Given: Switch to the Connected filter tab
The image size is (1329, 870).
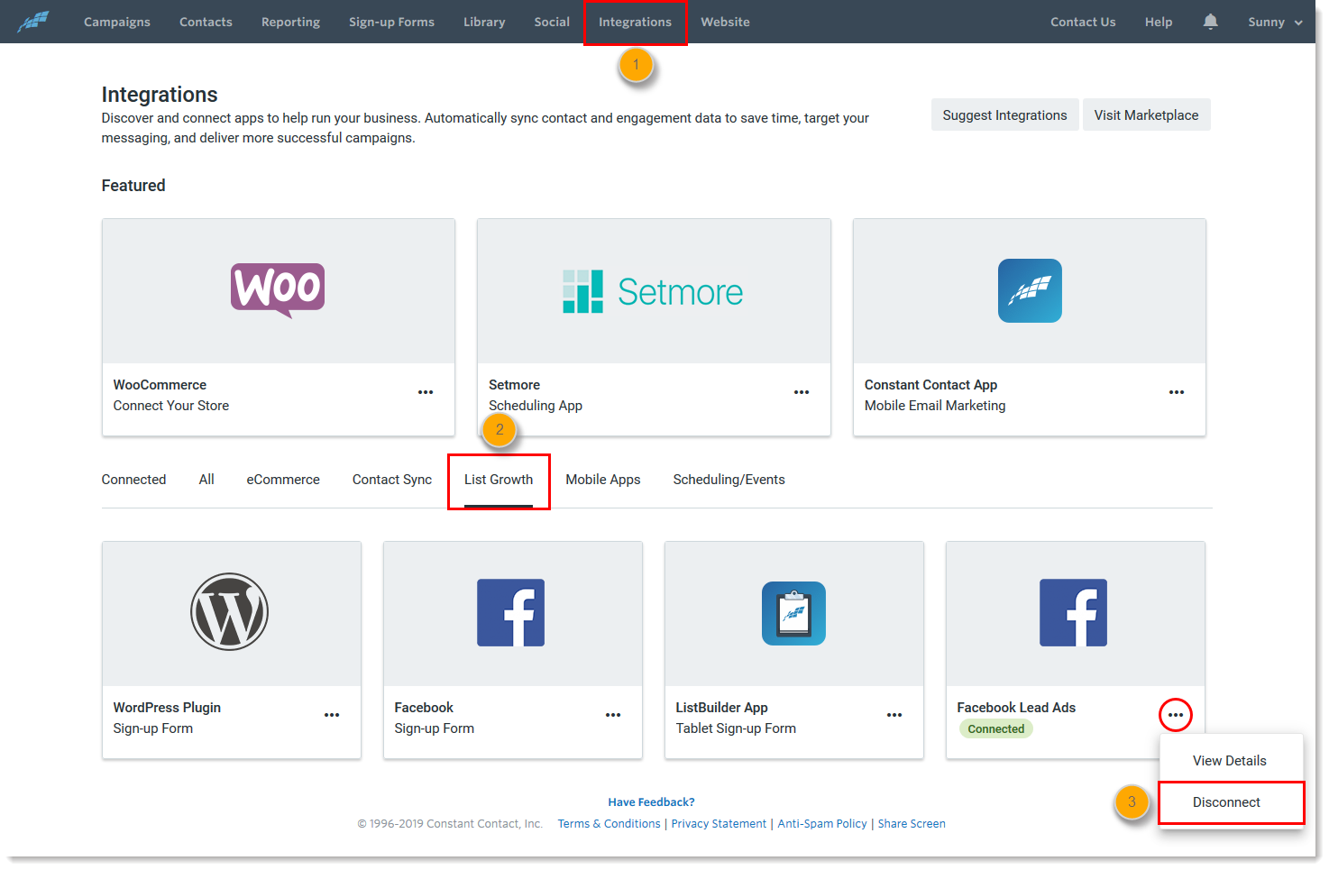Looking at the screenshot, I should [133, 480].
